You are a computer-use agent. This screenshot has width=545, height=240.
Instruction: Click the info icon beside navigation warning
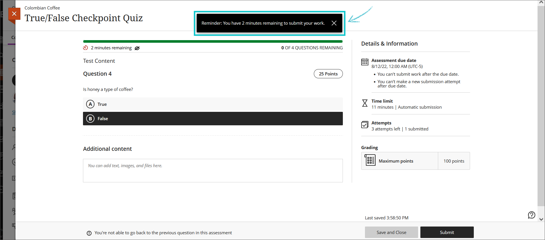click(89, 233)
